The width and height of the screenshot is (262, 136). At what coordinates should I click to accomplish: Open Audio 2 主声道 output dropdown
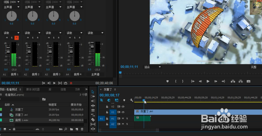[33, 7]
